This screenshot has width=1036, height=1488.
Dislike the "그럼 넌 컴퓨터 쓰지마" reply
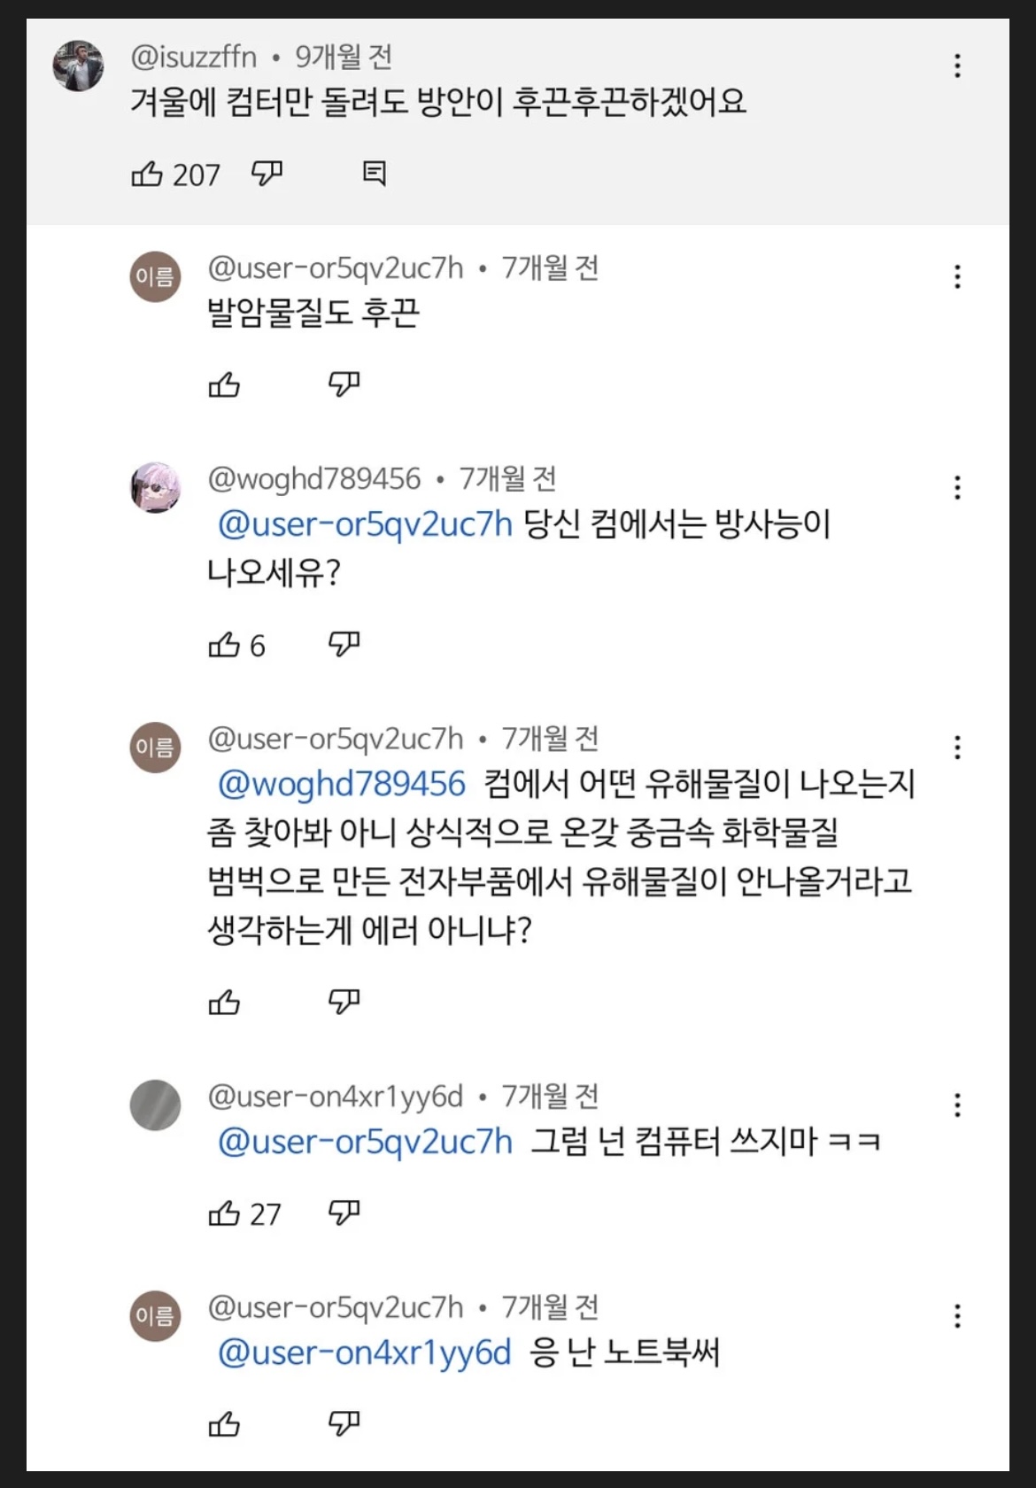coord(344,1213)
